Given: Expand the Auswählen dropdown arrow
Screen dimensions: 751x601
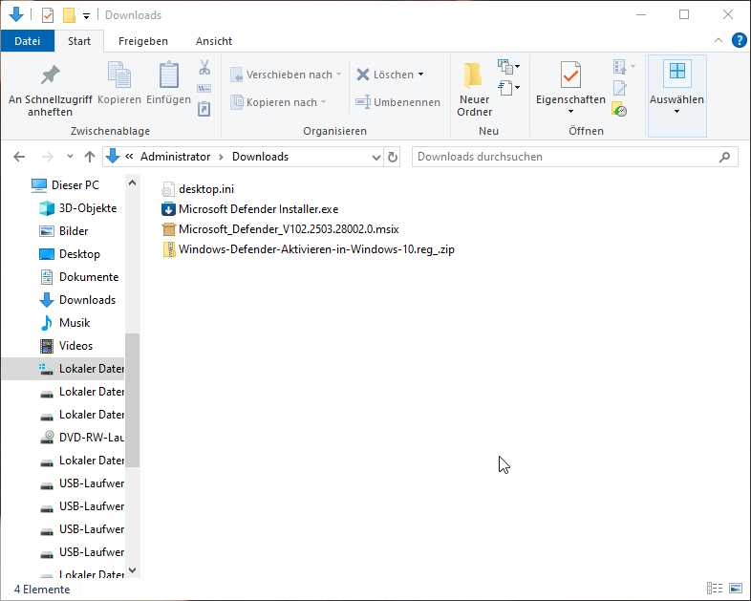Looking at the screenshot, I should tap(676, 112).
